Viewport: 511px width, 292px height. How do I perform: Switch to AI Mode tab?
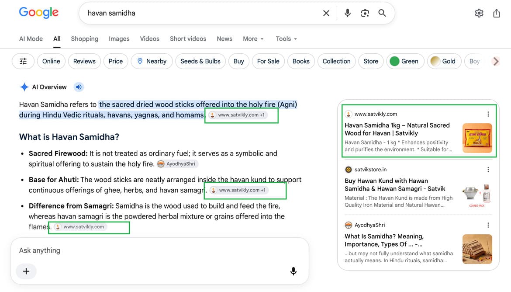(x=31, y=39)
